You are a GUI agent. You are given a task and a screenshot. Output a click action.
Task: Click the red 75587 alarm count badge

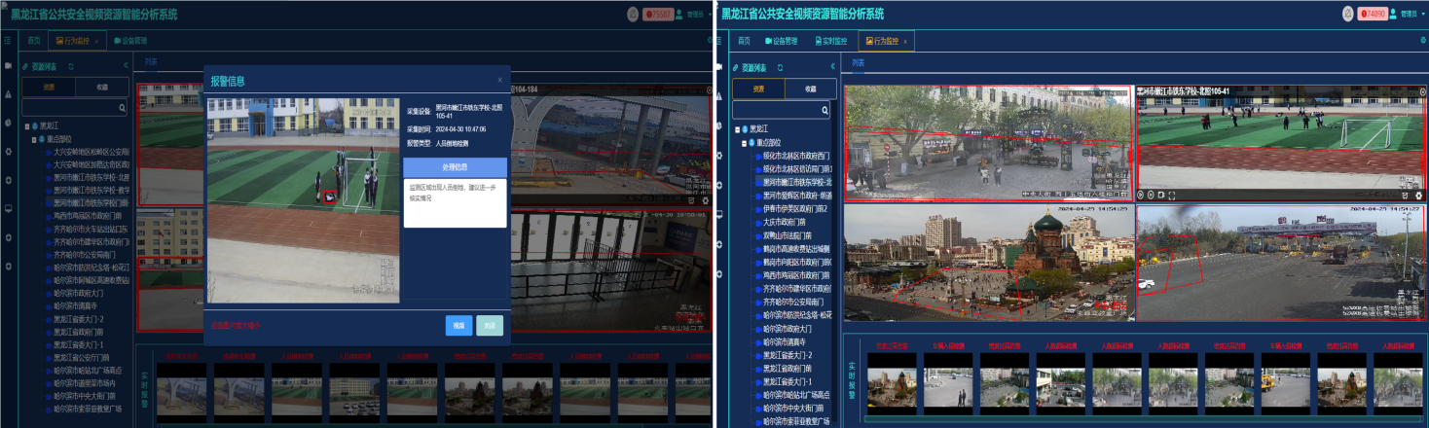(x=658, y=14)
